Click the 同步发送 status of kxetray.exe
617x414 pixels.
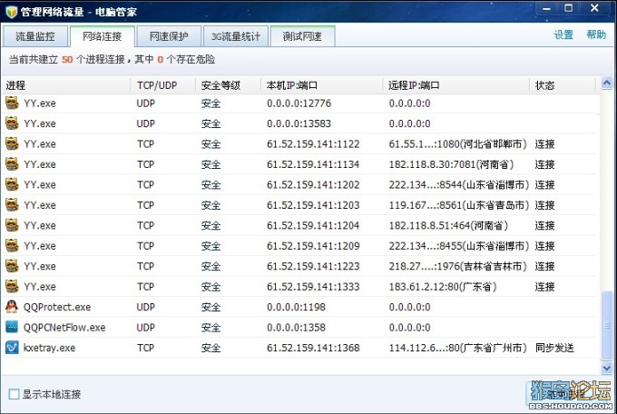(x=554, y=348)
